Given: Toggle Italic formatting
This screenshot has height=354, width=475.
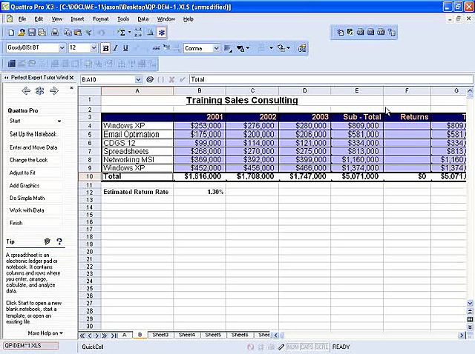Looking at the screenshot, I should tap(116, 48).
